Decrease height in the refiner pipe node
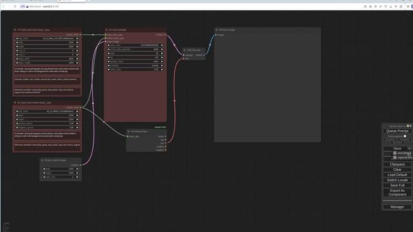The height and width of the screenshot is (232, 413). [17, 119]
